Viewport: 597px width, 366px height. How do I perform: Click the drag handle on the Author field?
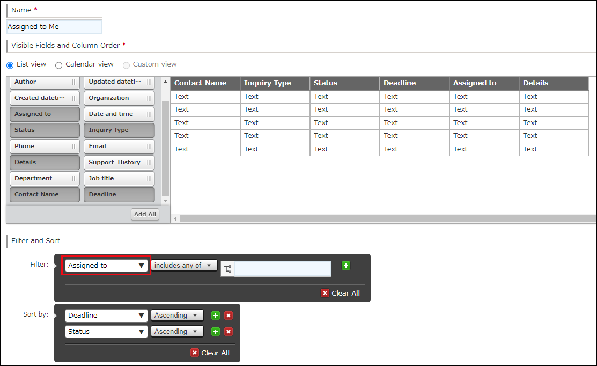(73, 82)
